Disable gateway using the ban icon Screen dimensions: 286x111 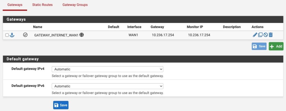(x=266, y=35)
